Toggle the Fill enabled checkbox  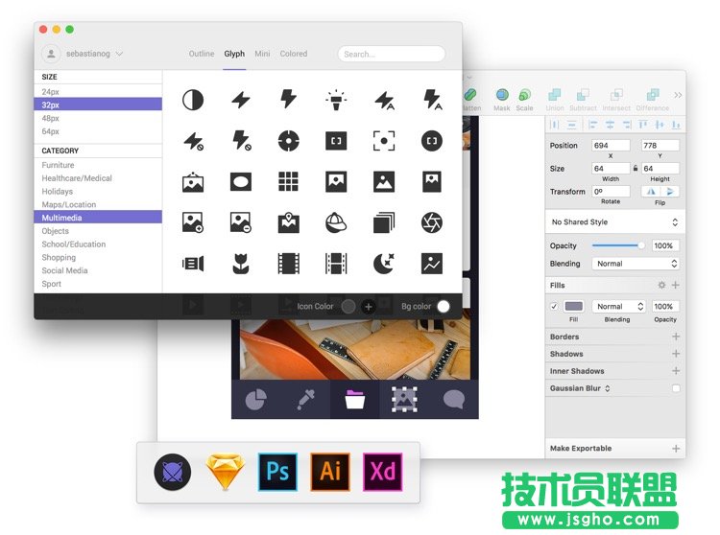(x=554, y=306)
